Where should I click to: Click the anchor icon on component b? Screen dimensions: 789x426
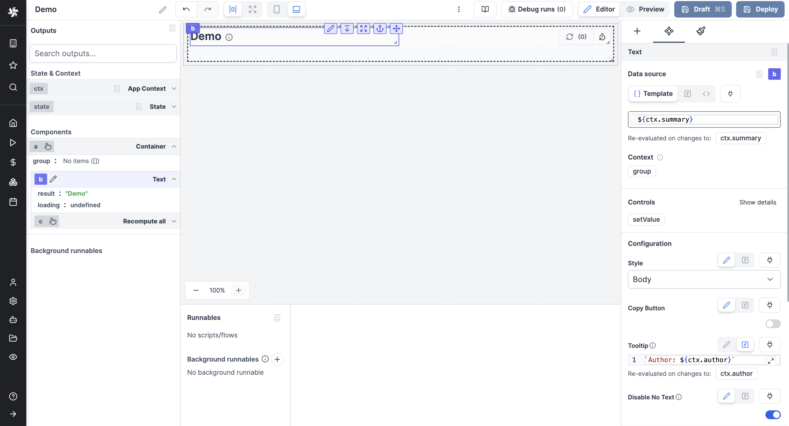pos(380,29)
